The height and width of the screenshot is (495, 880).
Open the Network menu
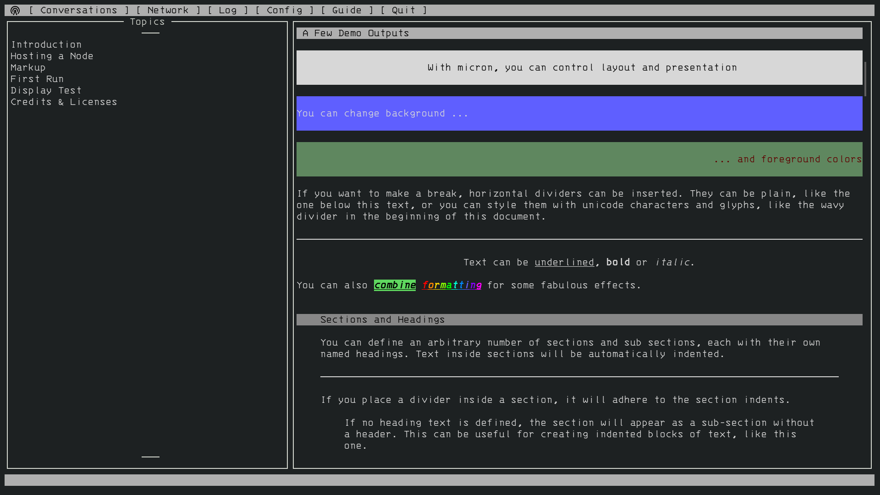coord(168,10)
